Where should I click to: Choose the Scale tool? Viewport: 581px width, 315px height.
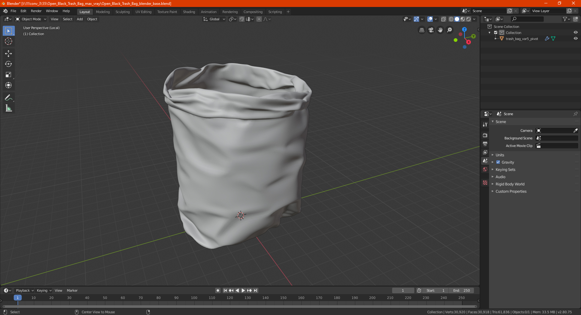click(8, 75)
